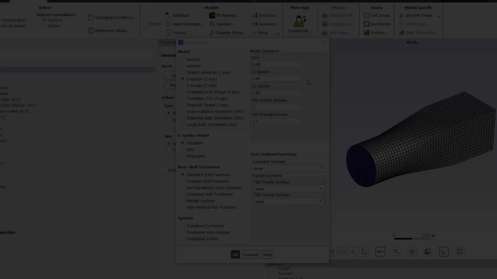Screen dimensions: 497x279
Task: Enable Production Limiter option
Action: point(200,239)
